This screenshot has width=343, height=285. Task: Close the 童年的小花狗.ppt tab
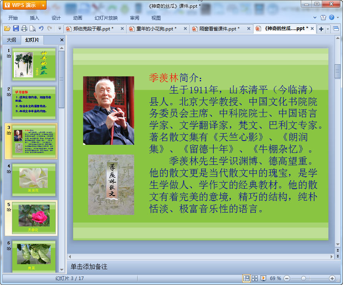(185, 29)
